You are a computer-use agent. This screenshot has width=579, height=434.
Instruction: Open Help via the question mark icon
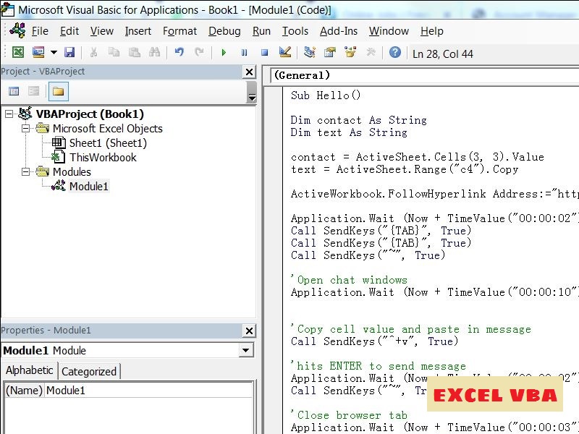(394, 52)
